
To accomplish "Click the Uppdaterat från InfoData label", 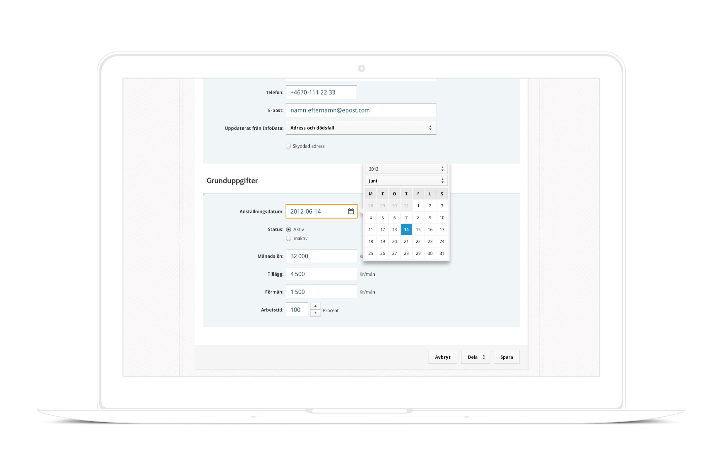I will 254,128.
